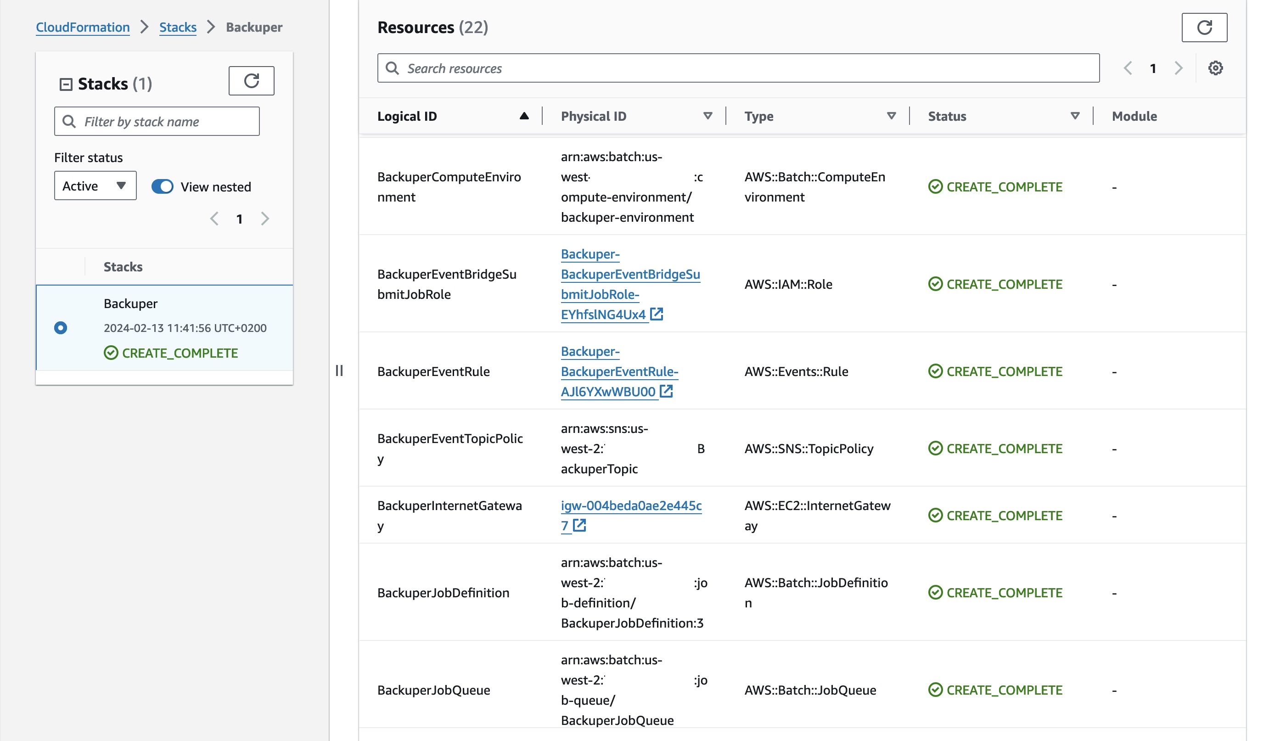This screenshot has width=1269, height=741.
Task: Click the split panel resize handle
Action: [339, 370]
